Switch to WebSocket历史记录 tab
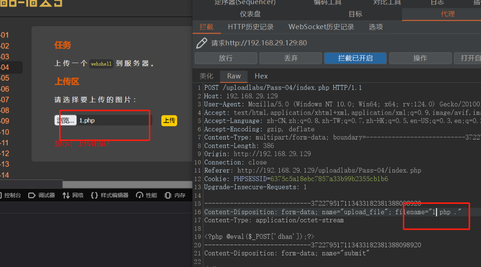Viewport: 481px width, 267px height. [321, 27]
